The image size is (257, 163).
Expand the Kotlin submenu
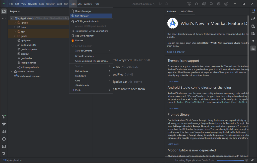pos(91,90)
